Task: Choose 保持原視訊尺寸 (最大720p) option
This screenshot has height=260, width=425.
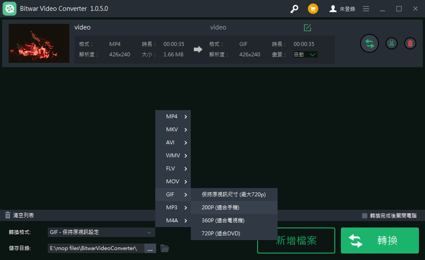Action: click(x=234, y=195)
